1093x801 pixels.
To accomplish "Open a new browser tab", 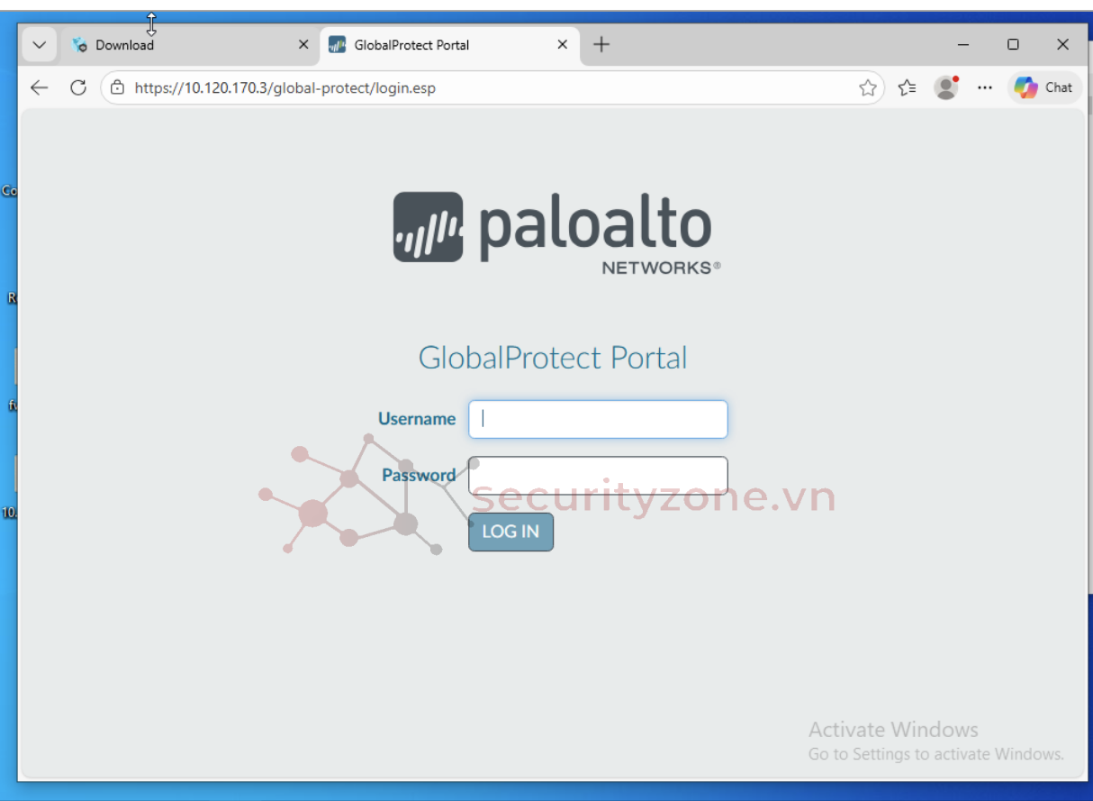I will [601, 45].
